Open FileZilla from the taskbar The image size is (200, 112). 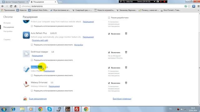[77, 109]
